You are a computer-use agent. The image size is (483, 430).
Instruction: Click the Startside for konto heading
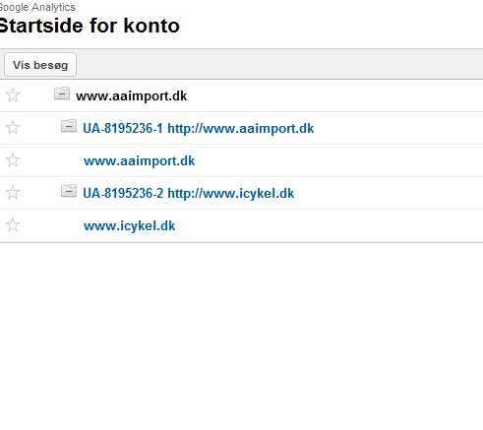click(90, 26)
